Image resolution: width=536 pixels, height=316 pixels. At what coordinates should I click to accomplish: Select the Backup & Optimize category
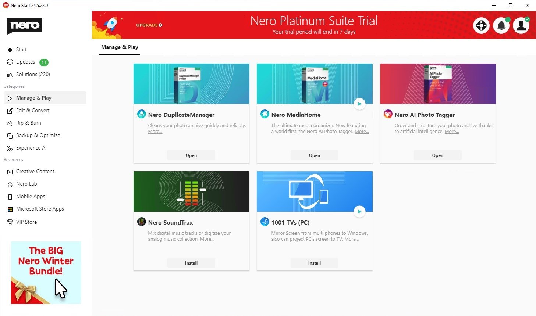coord(38,136)
